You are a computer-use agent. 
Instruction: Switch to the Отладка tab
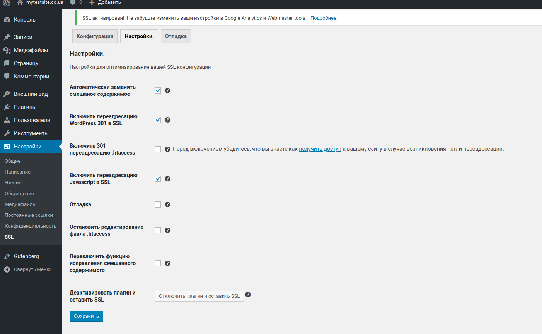click(176, 36)
